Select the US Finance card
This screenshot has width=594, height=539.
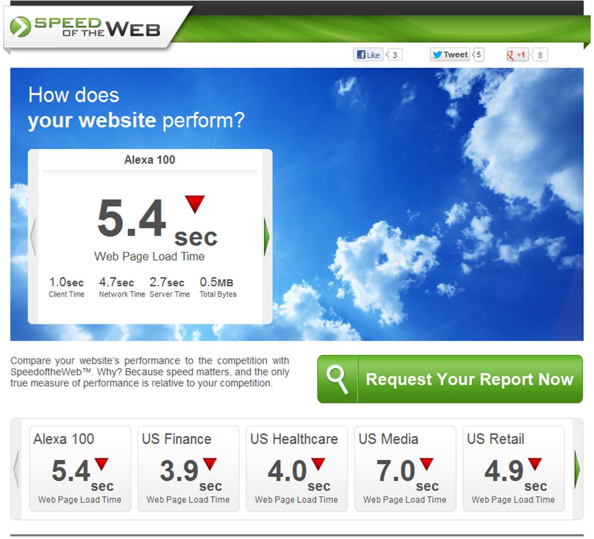tap(188, 469)
